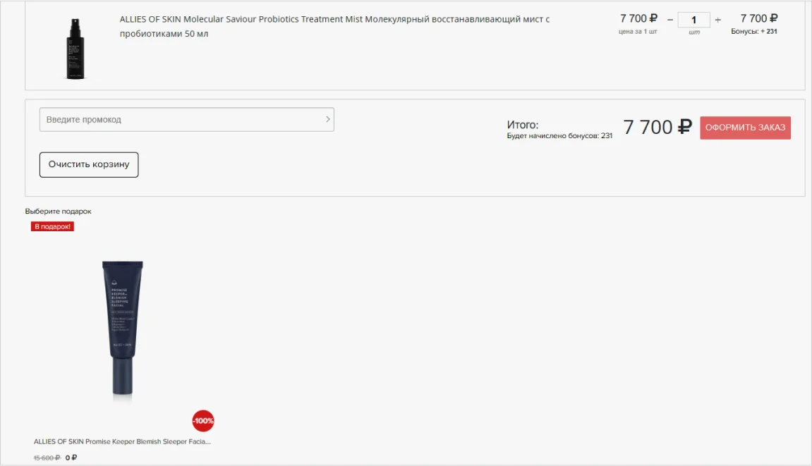Click the -100% discount badge
This screenshot has width=812, height=466.
pos(203,421)
